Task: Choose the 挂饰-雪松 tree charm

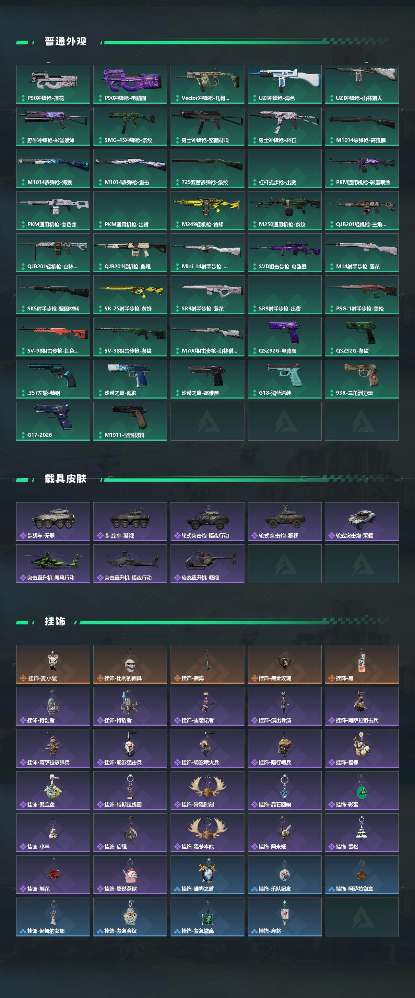Action: 362,832
